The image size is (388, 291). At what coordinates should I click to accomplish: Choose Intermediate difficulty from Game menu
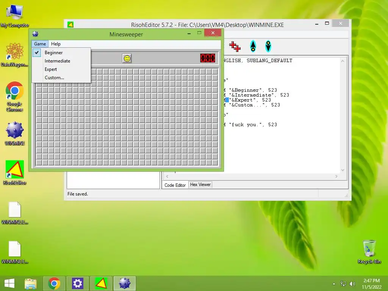tap(61, 61)
